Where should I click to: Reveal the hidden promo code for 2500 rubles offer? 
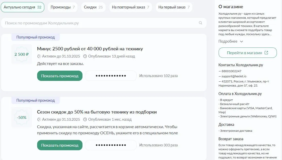[111, 76]
